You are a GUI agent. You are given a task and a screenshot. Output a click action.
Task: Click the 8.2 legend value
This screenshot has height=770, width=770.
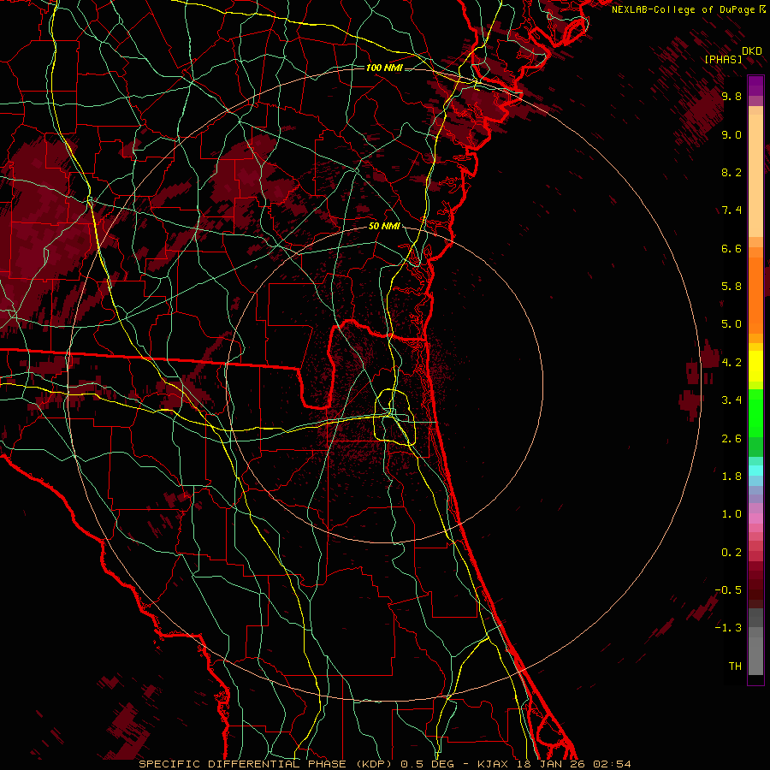pyautogui.click(x=731, y=173)
